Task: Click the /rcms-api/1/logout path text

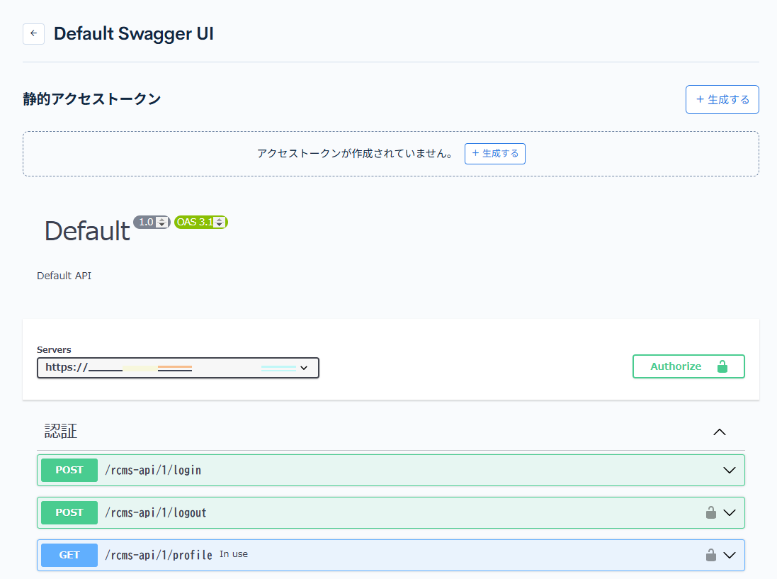Action: click(156, 512)
